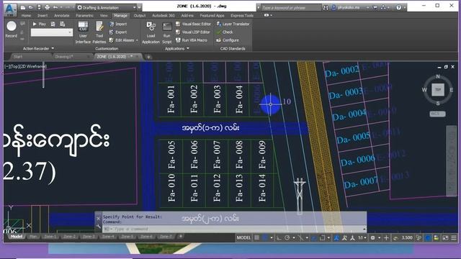This screenshot has width=461, height=259.
Task: Click the infocenter keyword search field
Action: (x=291, y=8)
